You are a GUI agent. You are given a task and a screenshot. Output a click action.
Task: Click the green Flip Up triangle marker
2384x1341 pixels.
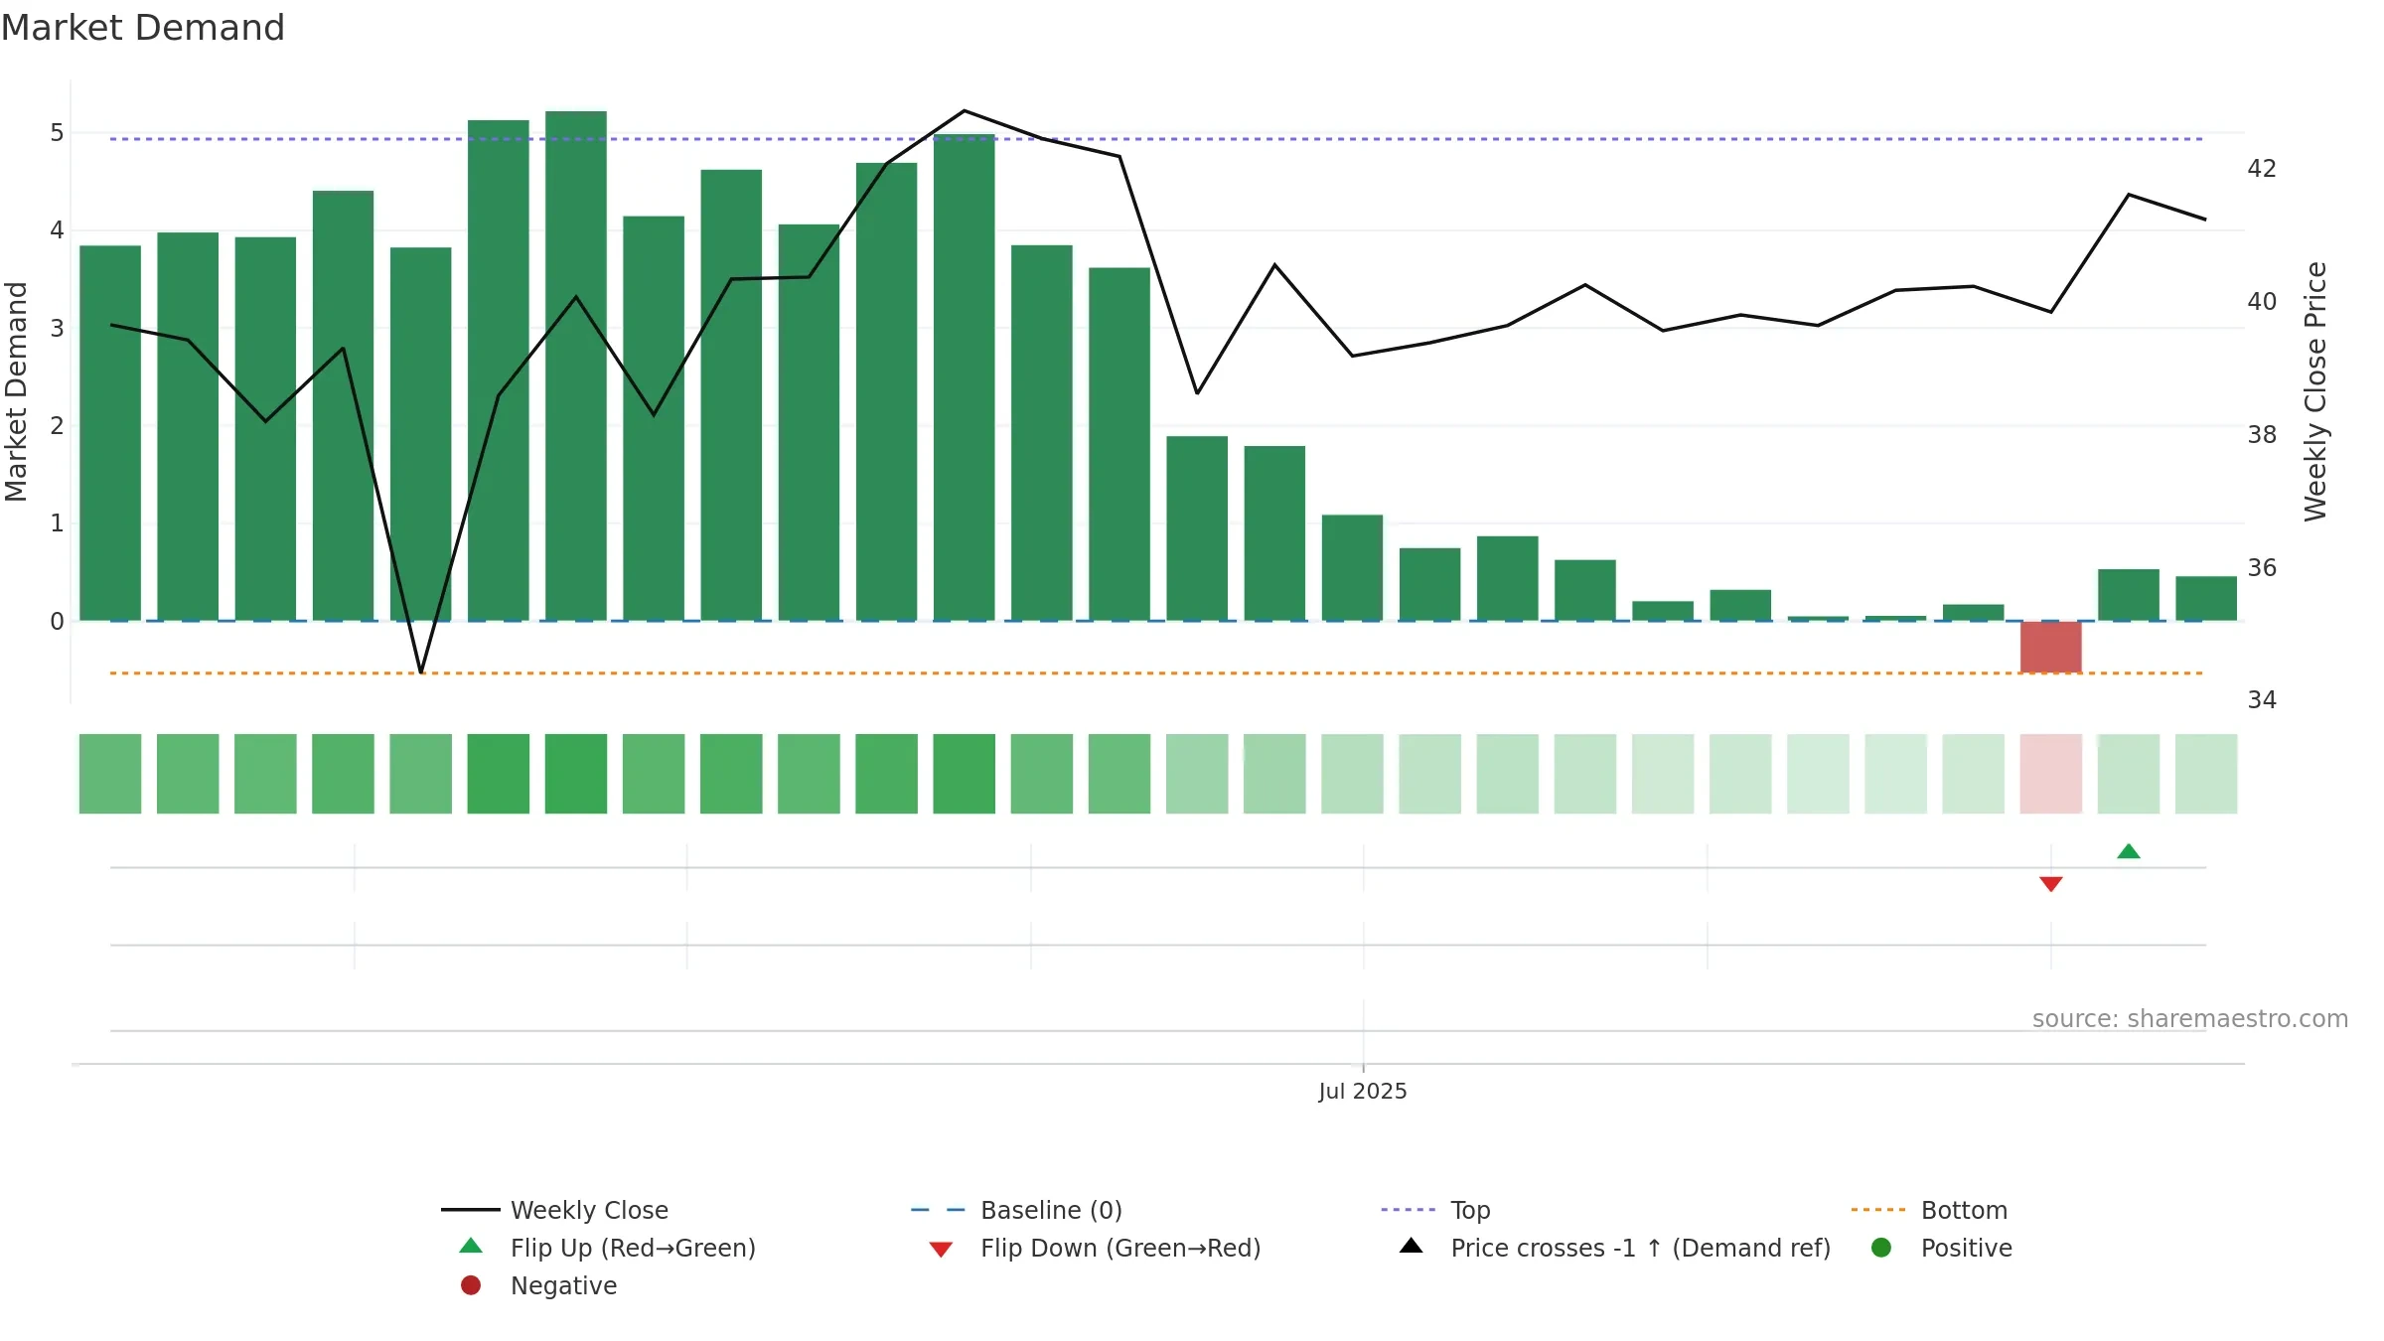click(2129, 851)
